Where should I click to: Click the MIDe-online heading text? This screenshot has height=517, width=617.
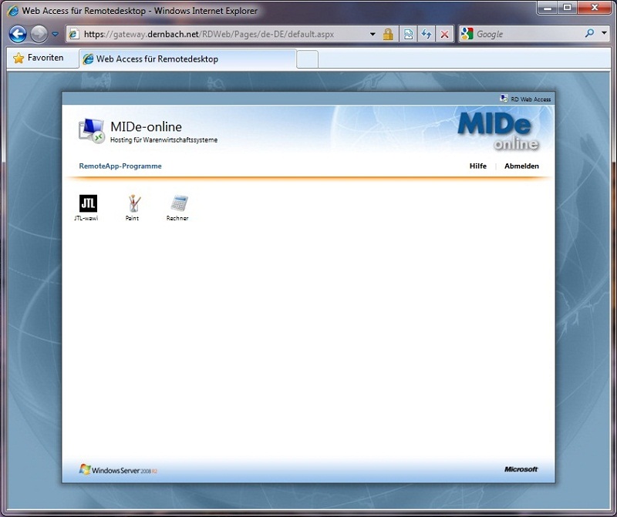pos(146,126)
